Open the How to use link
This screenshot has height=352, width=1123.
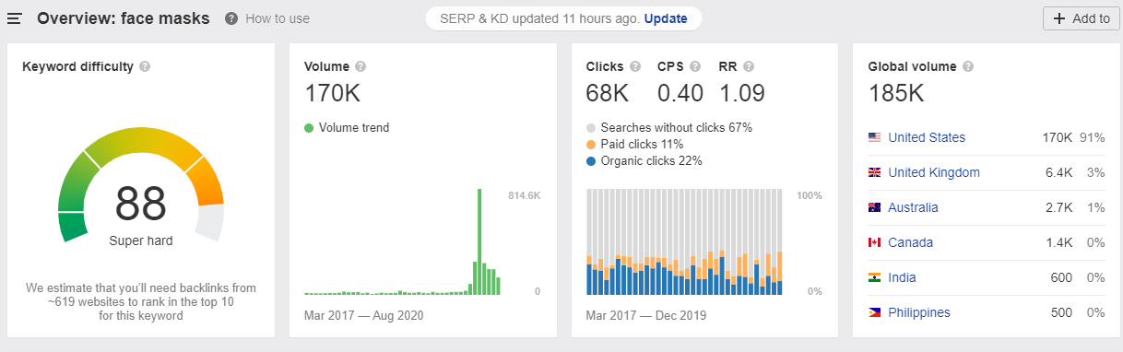click(x=278, y=18)
